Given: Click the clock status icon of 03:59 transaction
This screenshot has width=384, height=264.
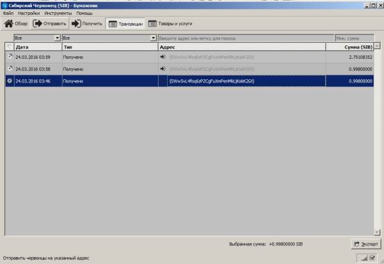Looking at the screenshot, I should (10, 57).
